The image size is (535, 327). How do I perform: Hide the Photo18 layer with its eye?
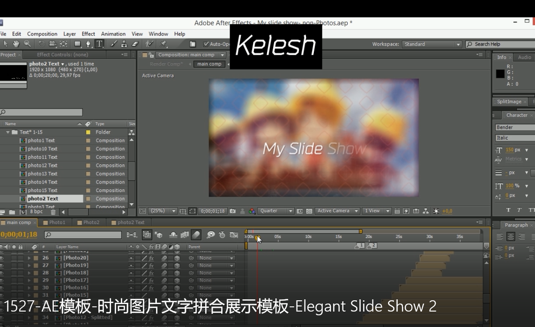tap(2, 273)
